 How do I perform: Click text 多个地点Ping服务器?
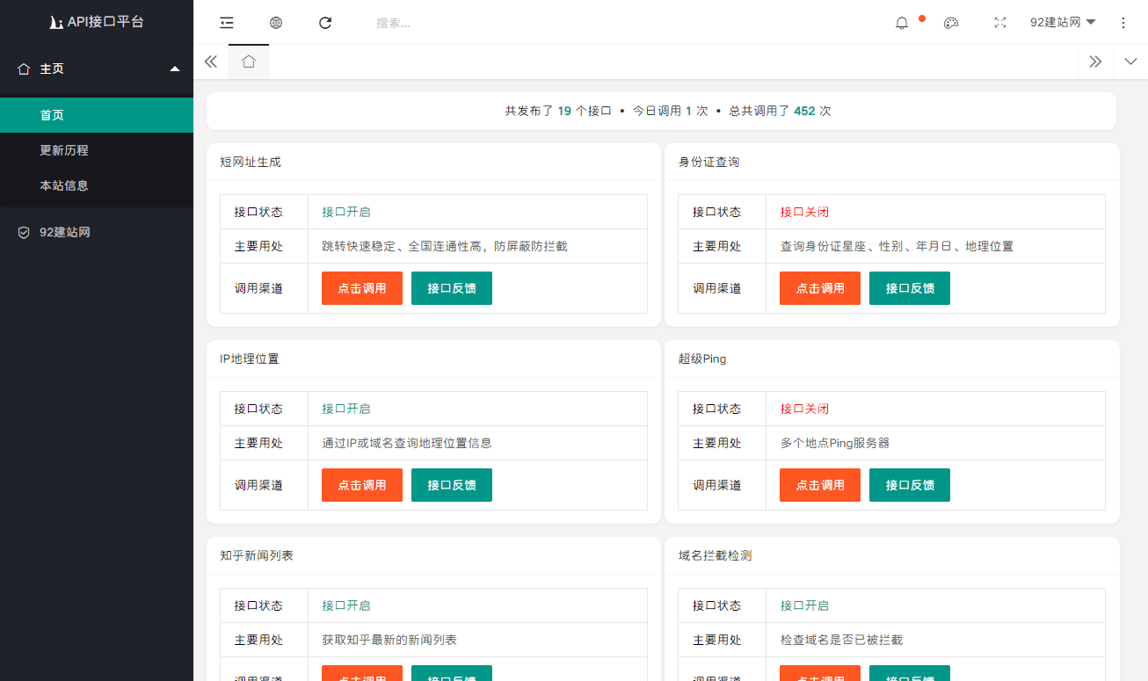coord(835,443)
